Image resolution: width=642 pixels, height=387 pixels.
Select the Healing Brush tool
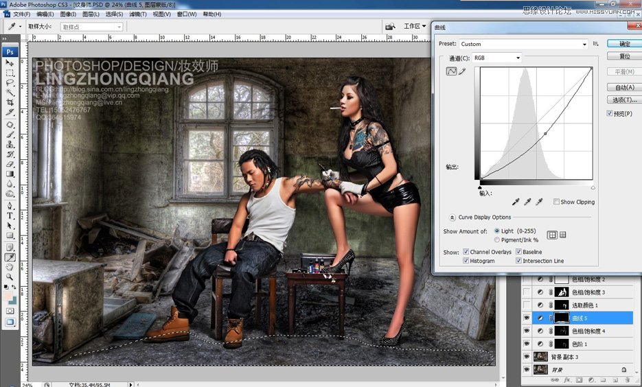pos(10,124)
